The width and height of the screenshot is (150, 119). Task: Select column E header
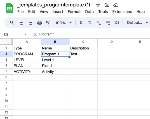138,42
